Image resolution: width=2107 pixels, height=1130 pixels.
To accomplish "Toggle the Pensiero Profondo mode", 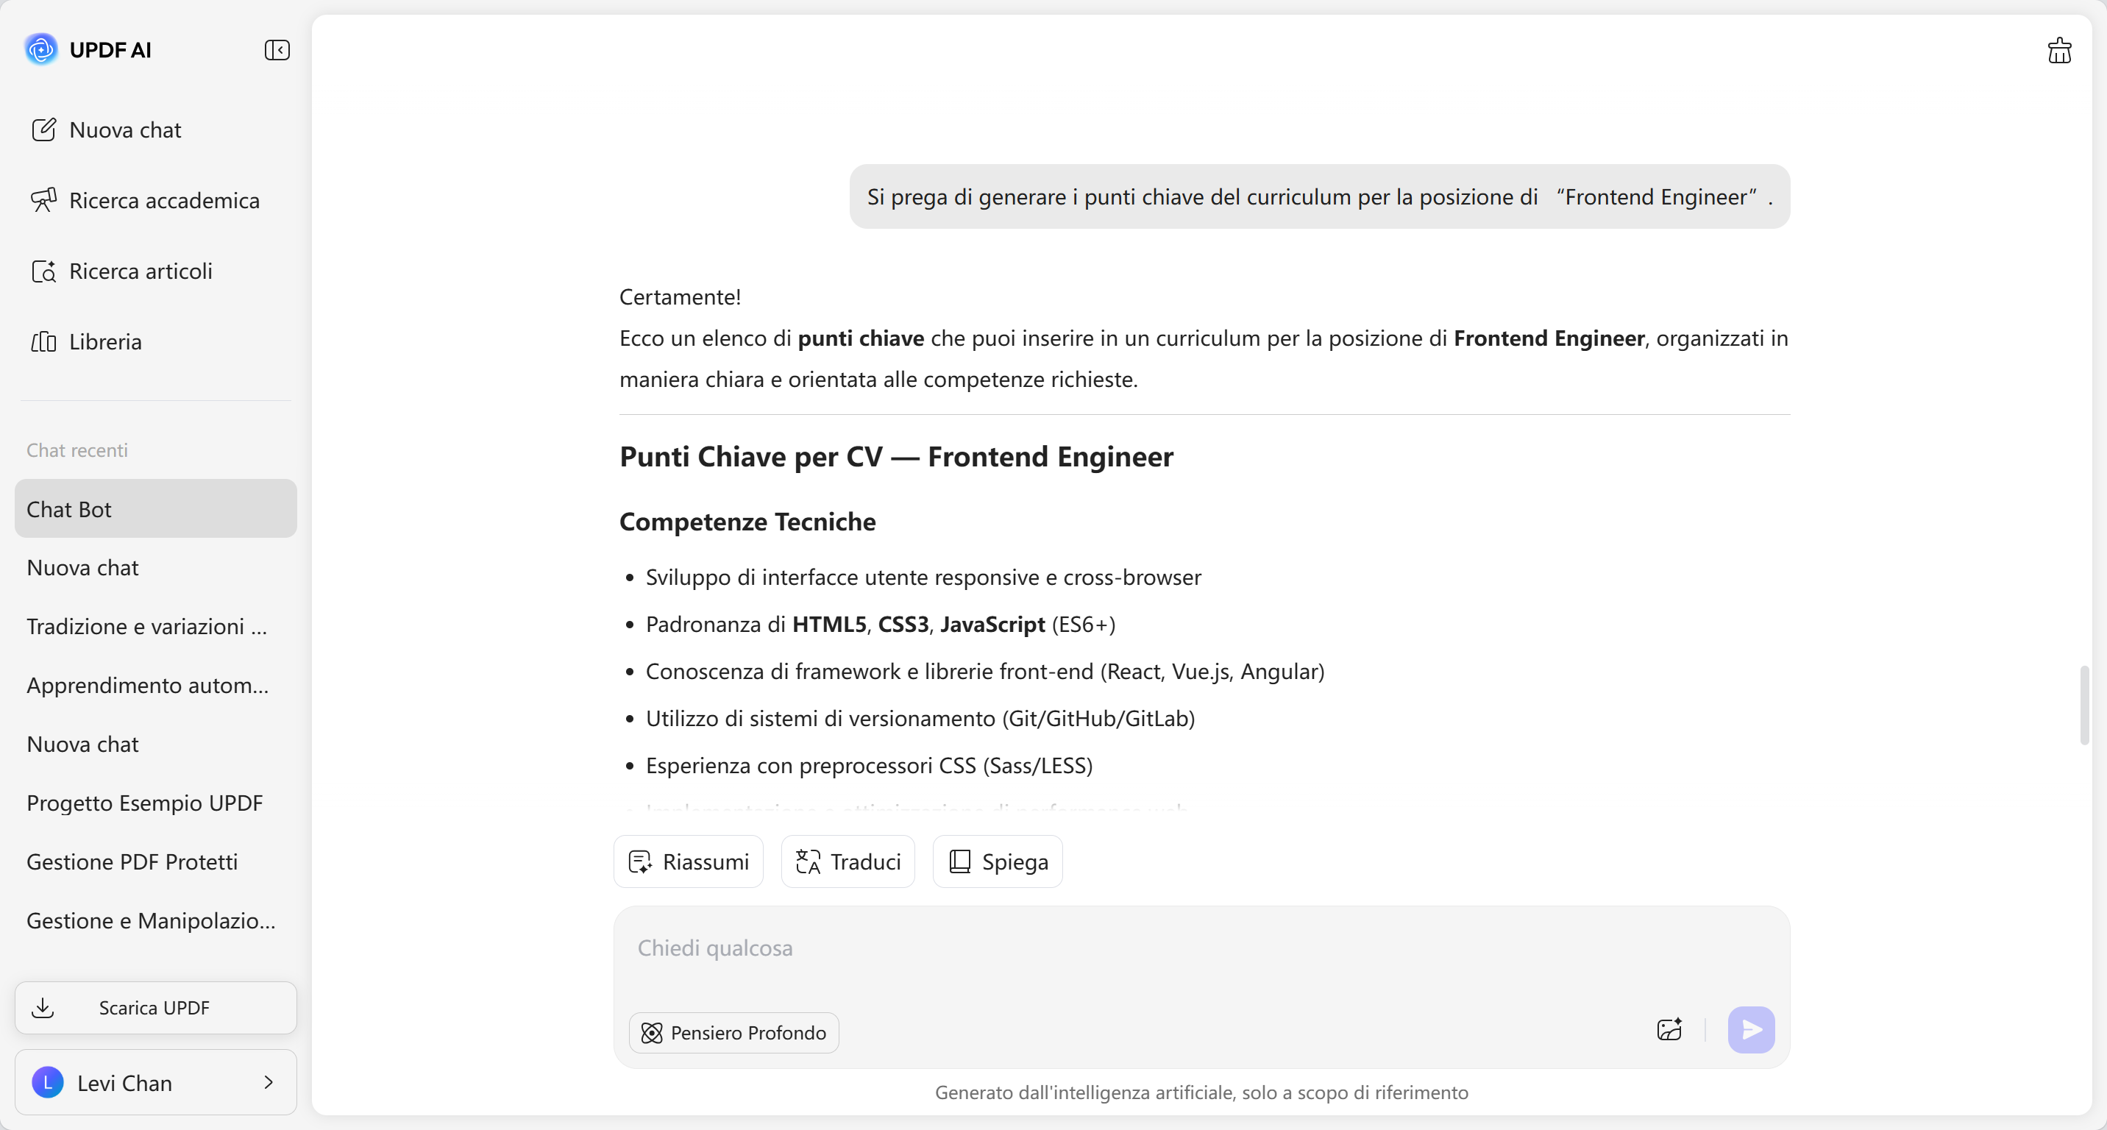I will point(733,1033).
